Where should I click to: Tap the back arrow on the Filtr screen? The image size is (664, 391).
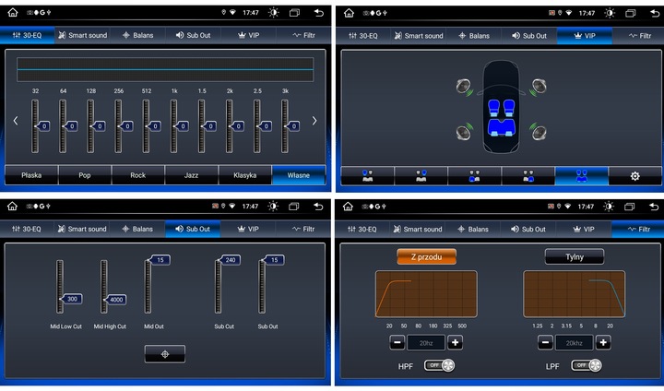click(654, 207)
